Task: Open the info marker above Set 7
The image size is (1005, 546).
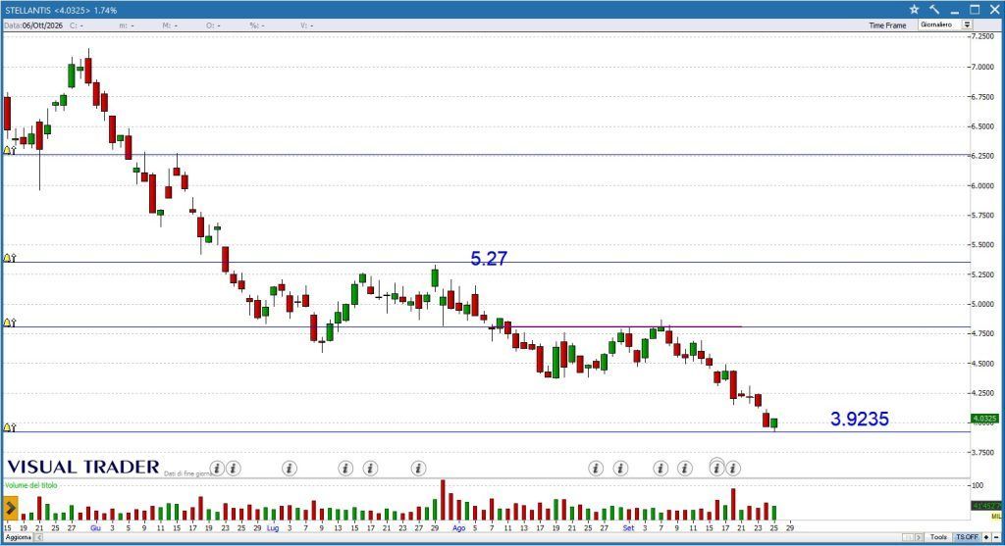Action: pyautogui.click(x=661, y=469)
